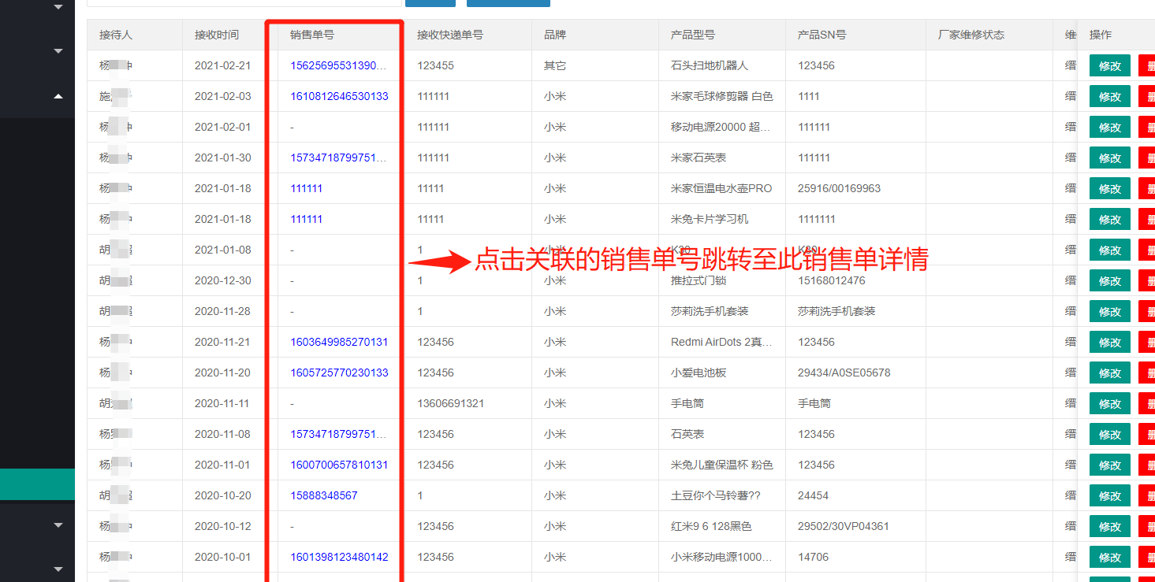Select the green highlighted sidebar menu item

(37, 484)
